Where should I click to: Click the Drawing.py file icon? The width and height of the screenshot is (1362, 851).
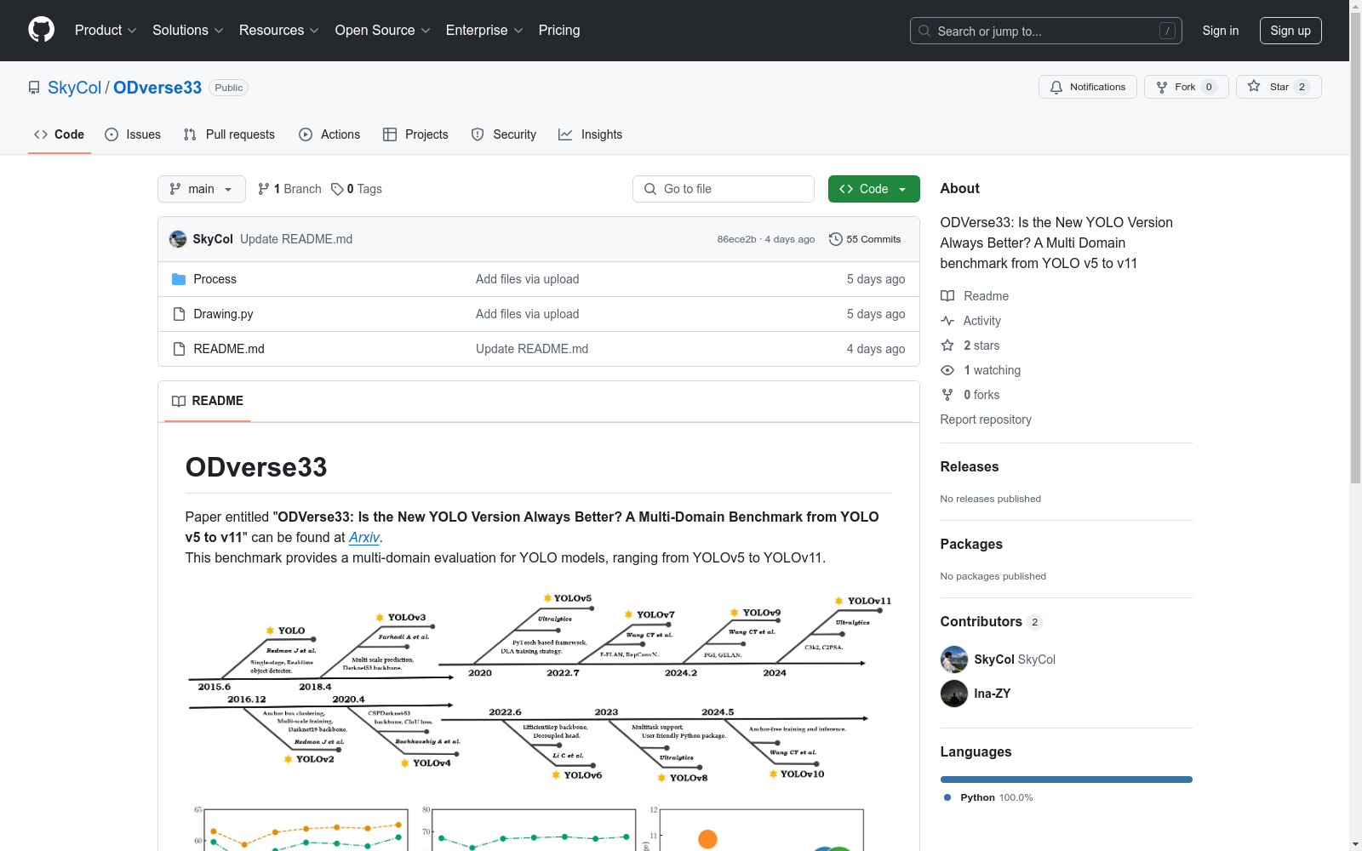(179, 314)
